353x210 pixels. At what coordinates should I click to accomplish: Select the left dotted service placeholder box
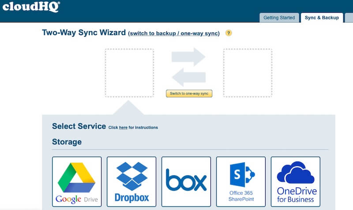129,73
